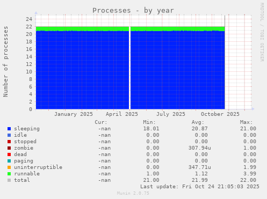Click zombie max value 1.00

coord(250,148)
